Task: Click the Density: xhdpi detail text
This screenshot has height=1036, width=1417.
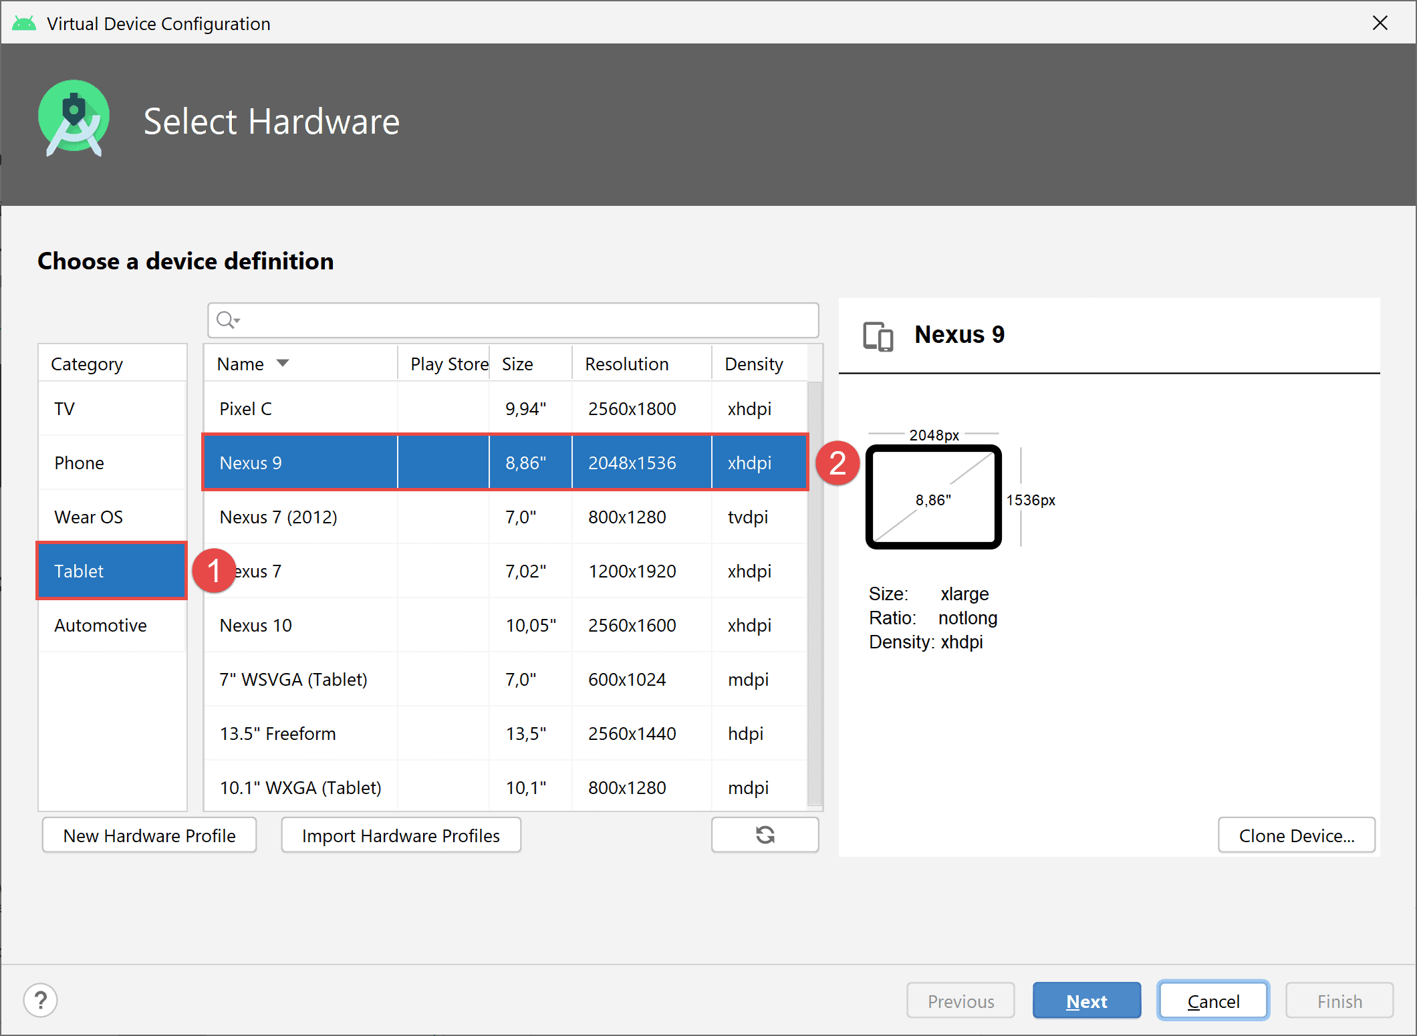Action: tap(926, 642)
